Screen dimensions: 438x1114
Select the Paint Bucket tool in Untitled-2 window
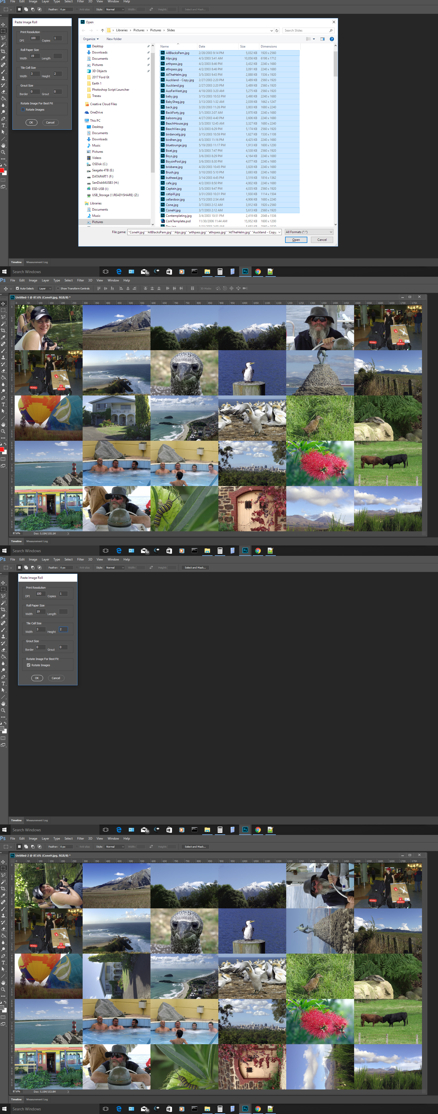click(x=3, y=935)
